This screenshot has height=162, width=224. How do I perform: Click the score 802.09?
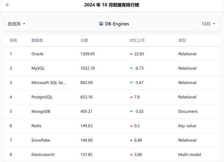(87, 83)
